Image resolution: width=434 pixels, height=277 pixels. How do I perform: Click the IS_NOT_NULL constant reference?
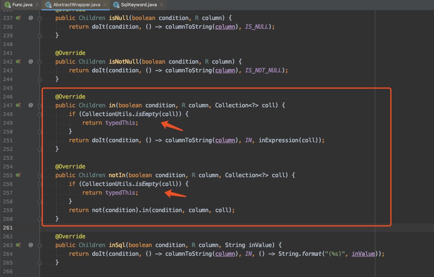coord(268,70)
